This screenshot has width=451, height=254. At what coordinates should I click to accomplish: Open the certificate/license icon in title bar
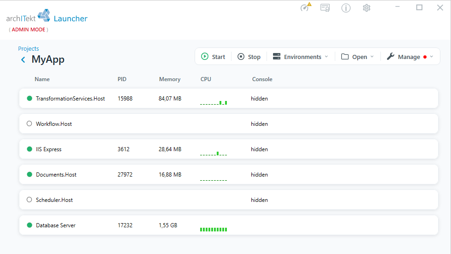(x=325, y=8)
